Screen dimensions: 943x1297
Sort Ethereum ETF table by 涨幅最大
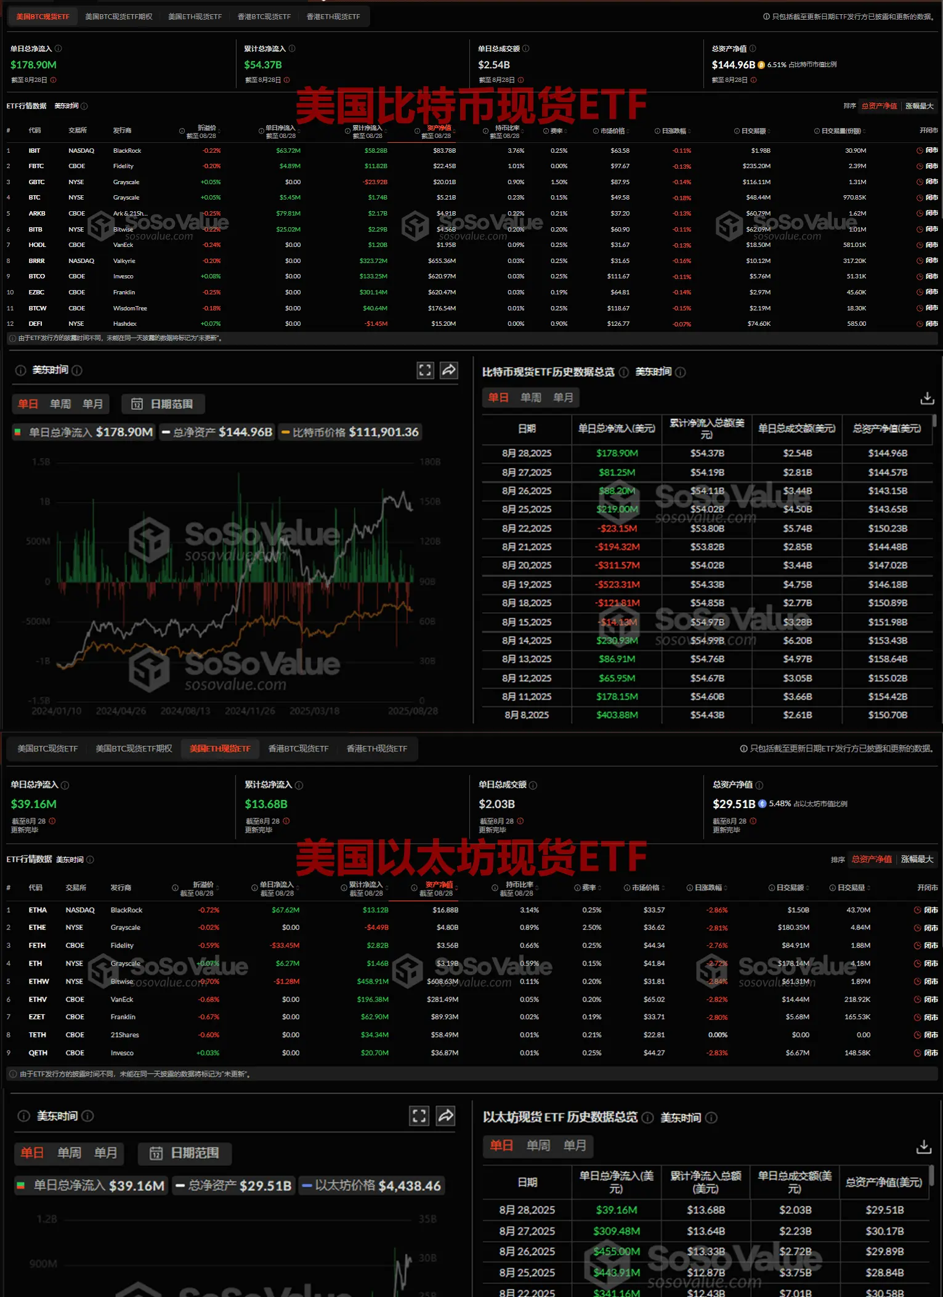[917, 859]
